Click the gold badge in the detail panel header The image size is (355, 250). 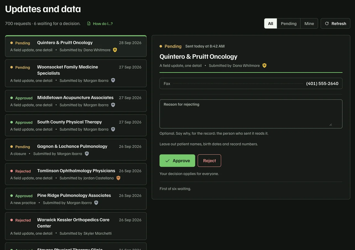264,65
